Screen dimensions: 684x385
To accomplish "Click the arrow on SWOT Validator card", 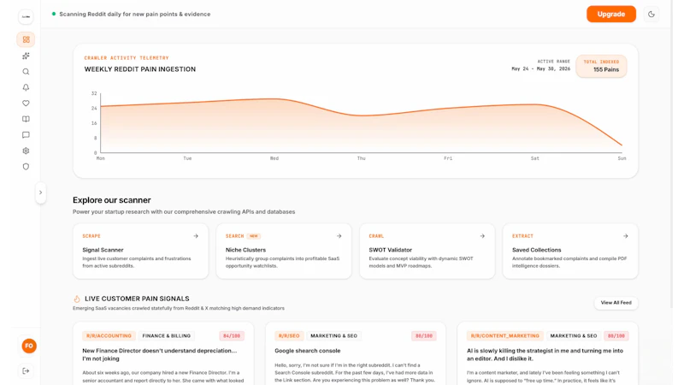I will tap(482, 236).
